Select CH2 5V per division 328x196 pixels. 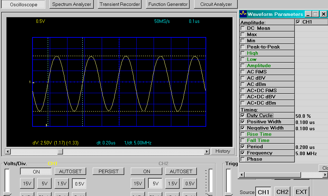[155, 184]
